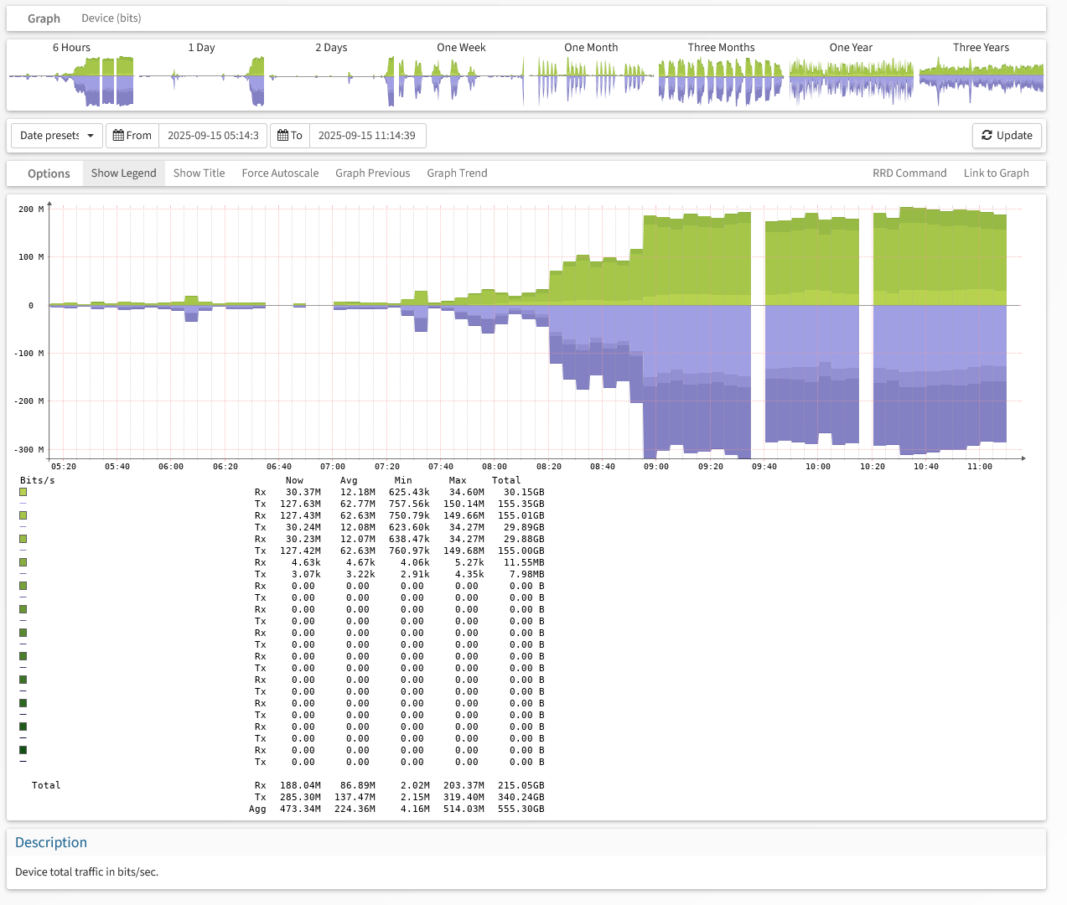Viewport: 1067px width, 905px height.
Task: Click the calendar icon beside From
Action: coord(119,136)
